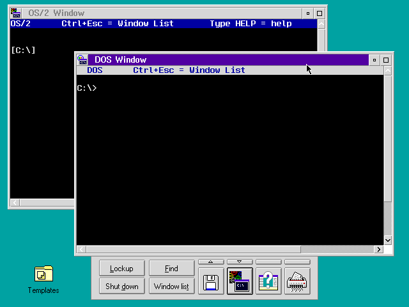Image resolution: width=409 pixels, height=307 pixels.
Task: Click the [C:\] prompt in OS/2 Window
Action: 23,50
